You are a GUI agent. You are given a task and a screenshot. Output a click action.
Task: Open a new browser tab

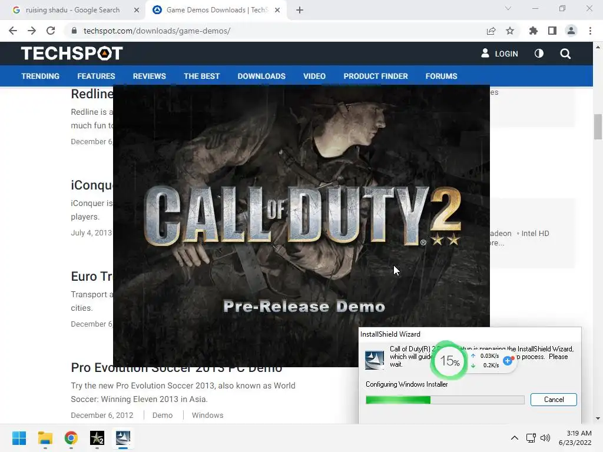coord(300,10)
